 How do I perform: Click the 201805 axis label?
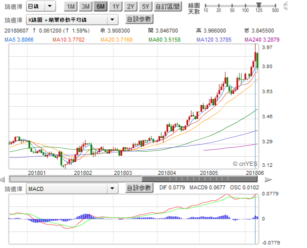pyautogui.click(x=209, y=173)
